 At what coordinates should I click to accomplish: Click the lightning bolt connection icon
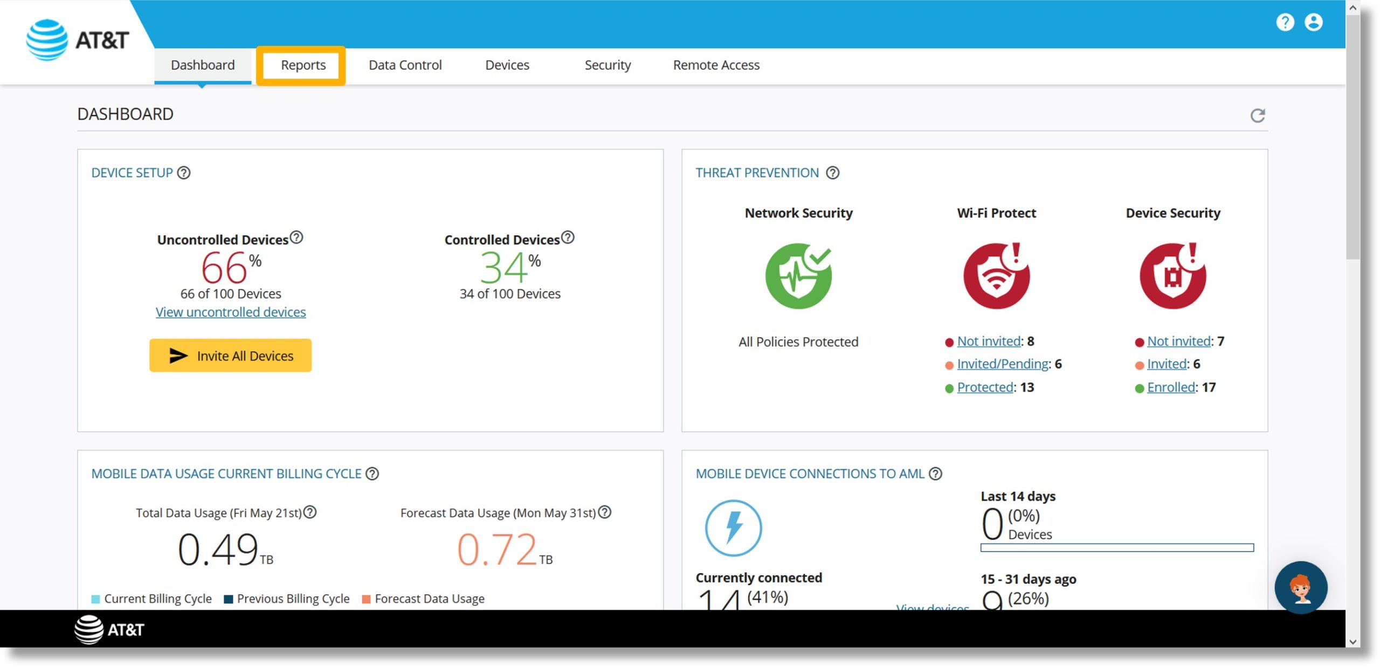point(733,528)
